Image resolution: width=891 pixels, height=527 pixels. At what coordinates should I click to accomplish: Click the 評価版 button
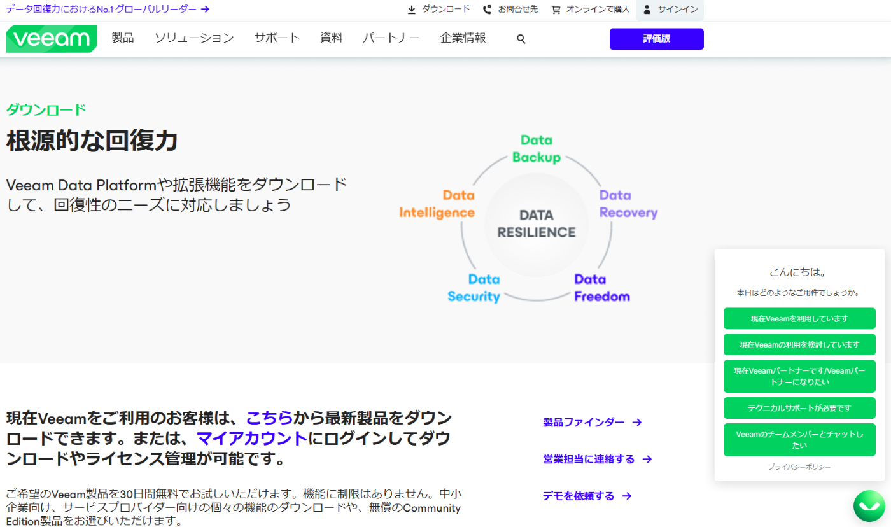tap(657, 39)
